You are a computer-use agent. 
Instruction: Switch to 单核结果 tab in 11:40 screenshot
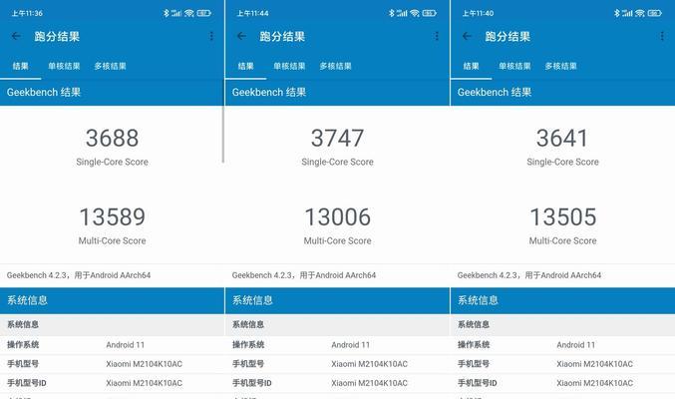[x=514, y=66]
